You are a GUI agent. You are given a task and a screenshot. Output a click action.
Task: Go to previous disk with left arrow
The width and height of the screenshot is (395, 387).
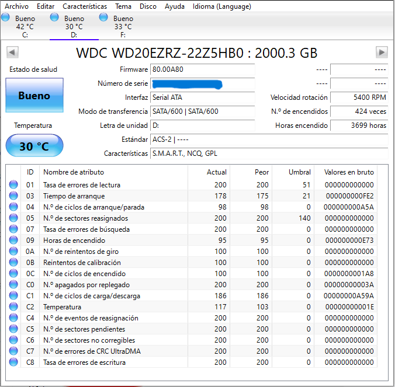click(x=12, y=53)
